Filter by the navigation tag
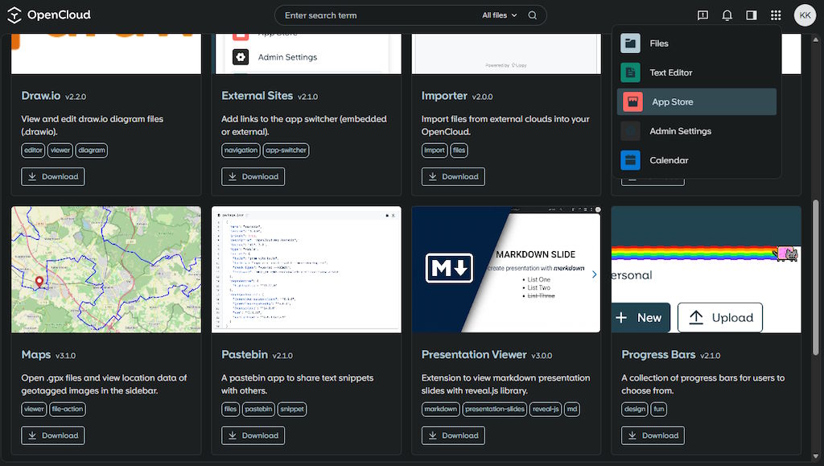The image size is (824, 466). coord(241,151)
